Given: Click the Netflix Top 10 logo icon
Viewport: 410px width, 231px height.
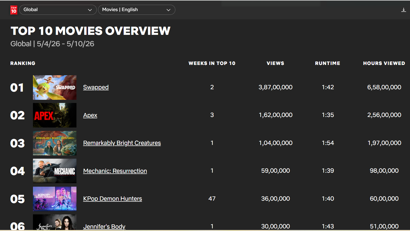Looking at the screenshot, I should click(14, 10).
